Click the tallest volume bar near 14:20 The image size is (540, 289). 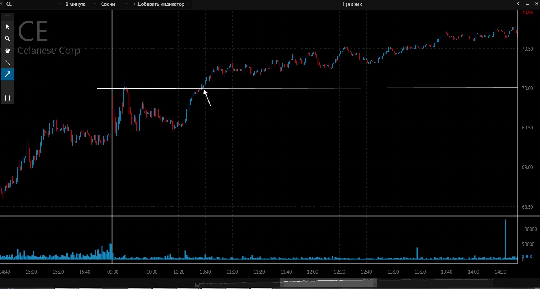coord(506,239)
